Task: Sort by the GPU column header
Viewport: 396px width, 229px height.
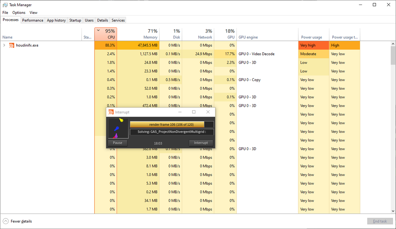Action: (225, 34)
